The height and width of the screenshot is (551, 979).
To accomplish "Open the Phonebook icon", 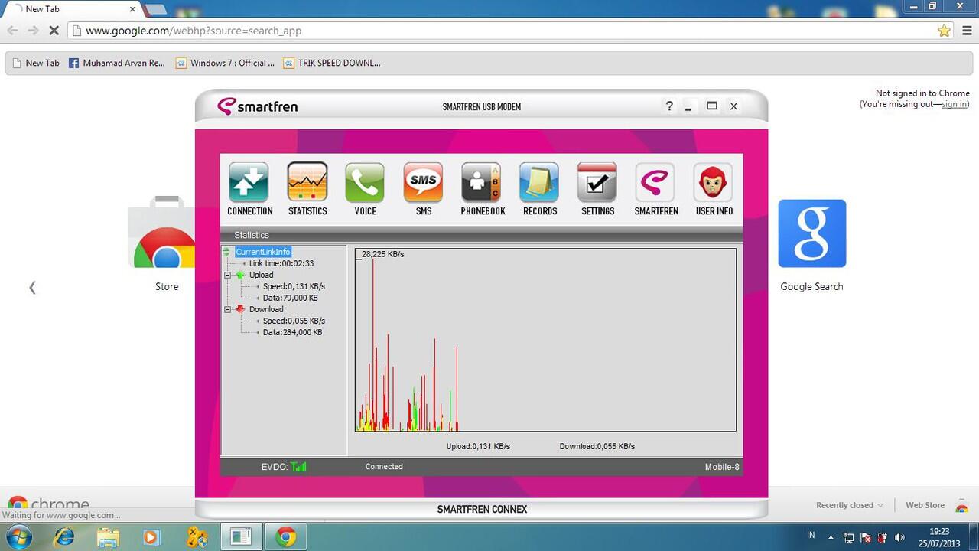I will [x=481, y=183].
